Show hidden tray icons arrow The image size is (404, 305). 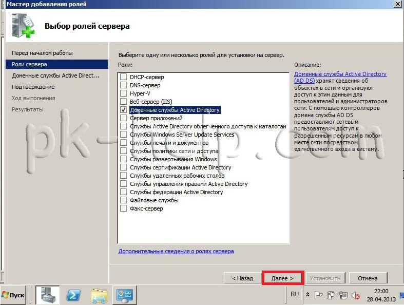pos(307,295)
